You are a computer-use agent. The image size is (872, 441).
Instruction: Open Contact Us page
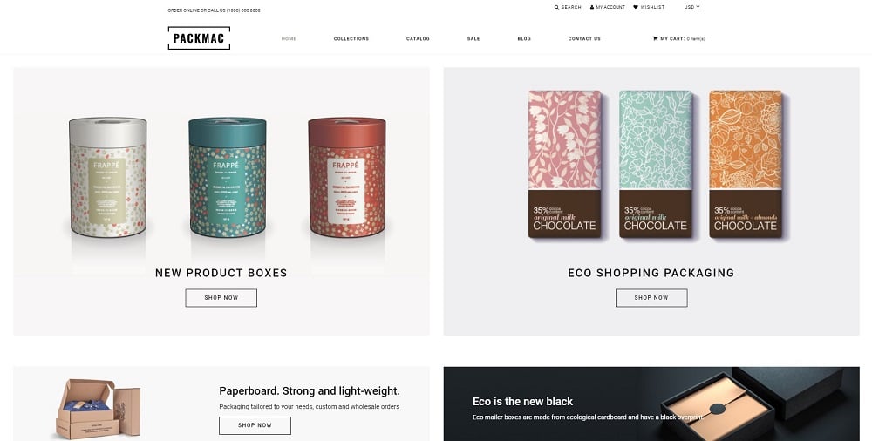click(584, 39)
